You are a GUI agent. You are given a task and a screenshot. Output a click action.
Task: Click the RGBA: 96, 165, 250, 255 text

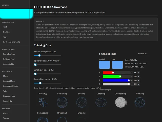tap(136, 64)
